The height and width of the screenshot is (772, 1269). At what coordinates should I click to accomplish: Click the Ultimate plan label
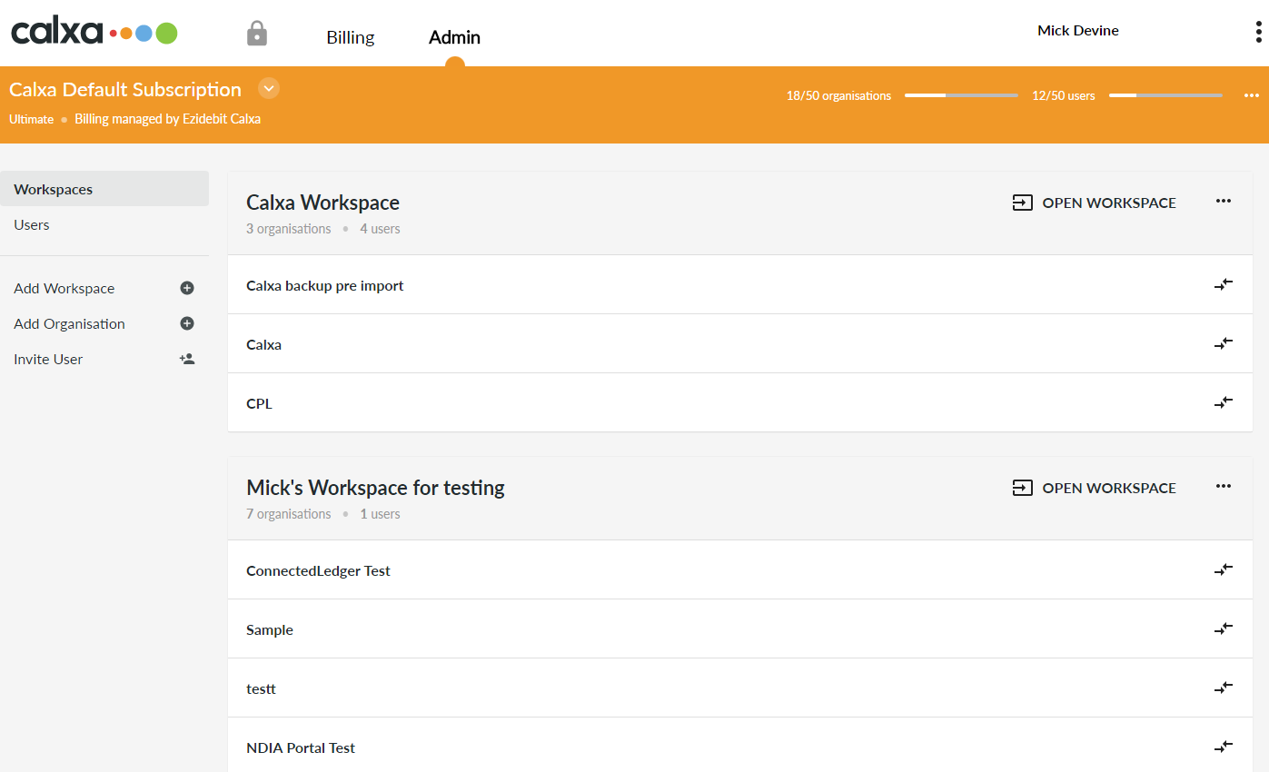32,119
